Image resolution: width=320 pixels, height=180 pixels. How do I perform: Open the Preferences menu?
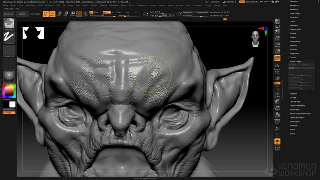pyautogui.click(x=142, y=5)
